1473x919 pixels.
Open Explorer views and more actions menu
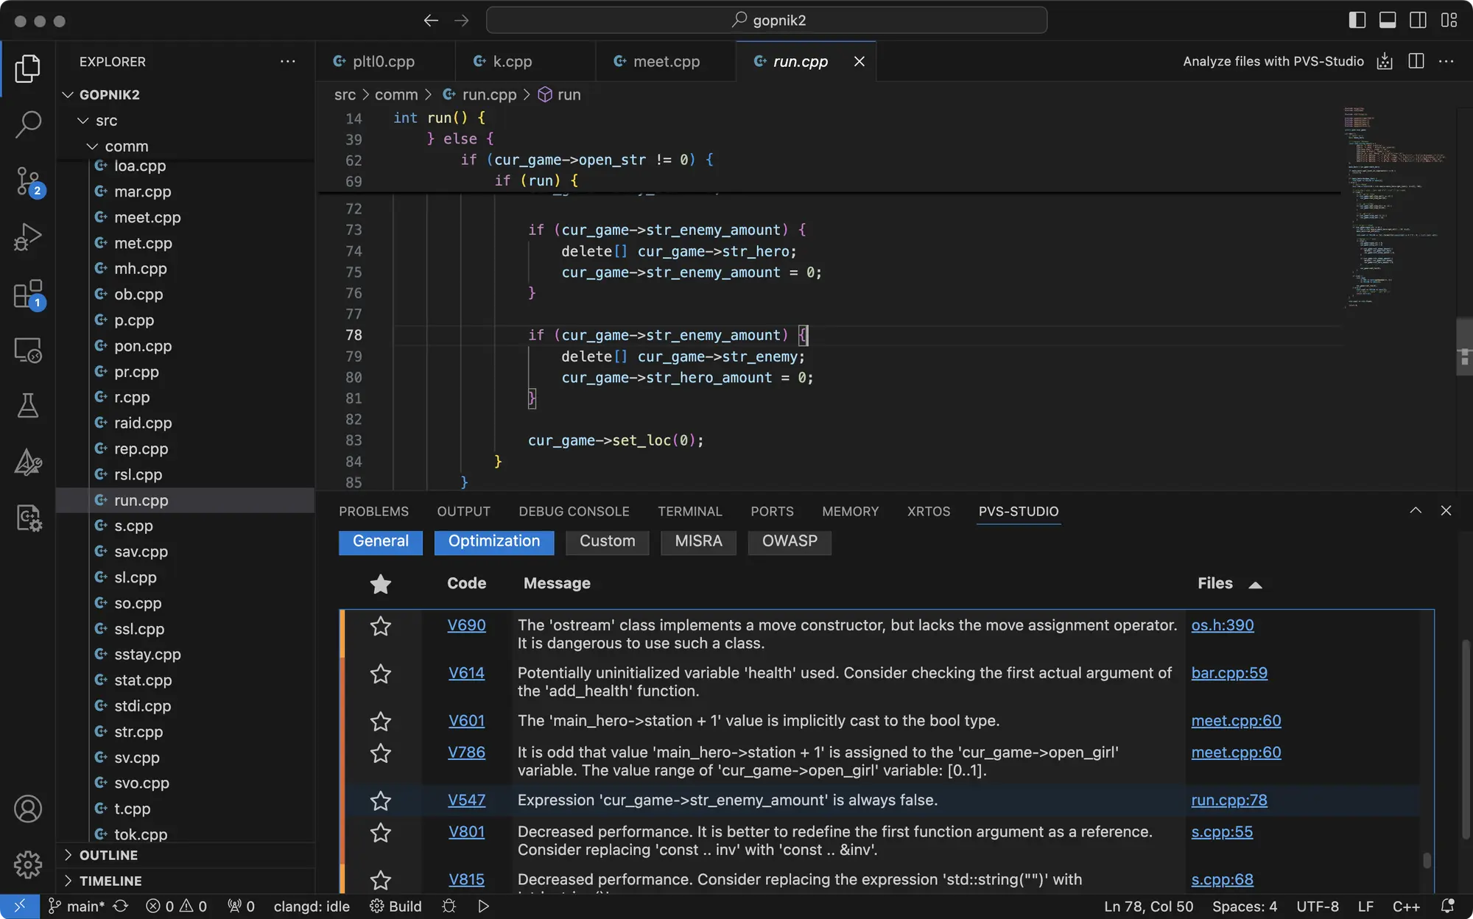pos(288,61)
